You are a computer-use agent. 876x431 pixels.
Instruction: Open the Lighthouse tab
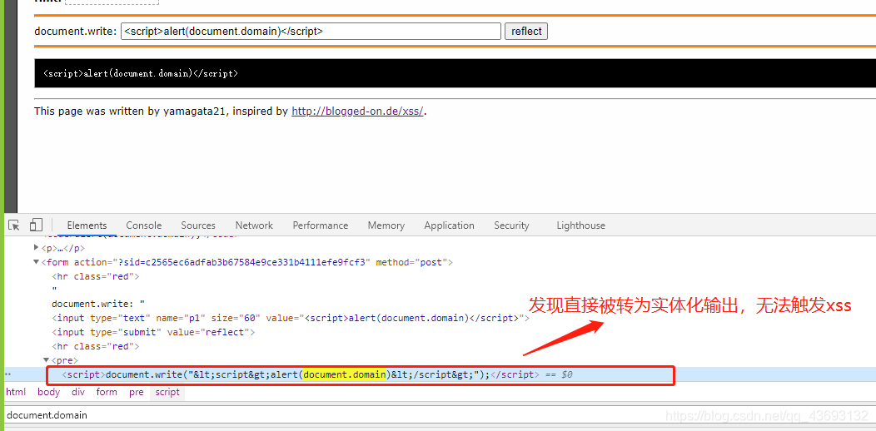(580, 225)
